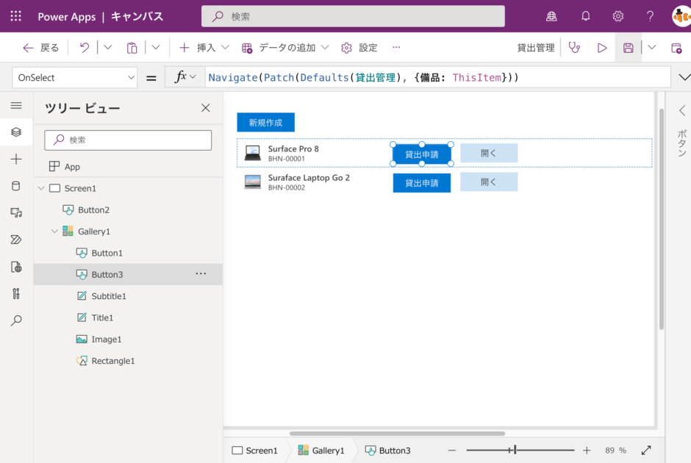Open the Tree view pane
Screen dimensions: 691x463
point(16,132)
